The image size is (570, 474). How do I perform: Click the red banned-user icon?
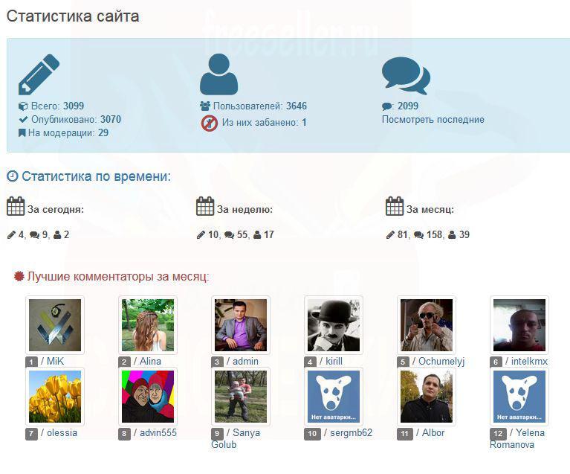point(210,123)
